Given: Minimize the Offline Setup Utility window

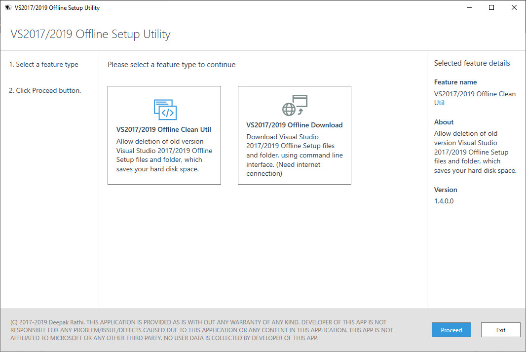Looking at the screenshot, I should (x=469, y=7).
